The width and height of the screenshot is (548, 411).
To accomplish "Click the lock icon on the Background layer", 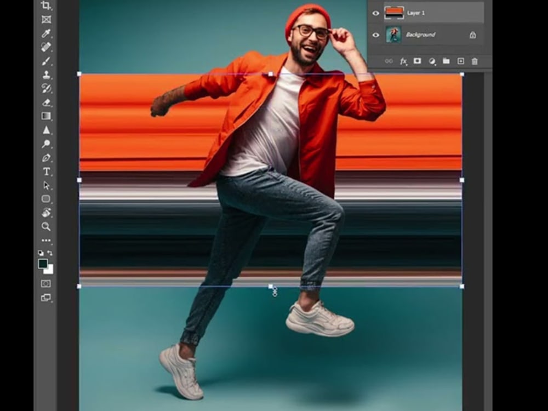I will (473, 35).
